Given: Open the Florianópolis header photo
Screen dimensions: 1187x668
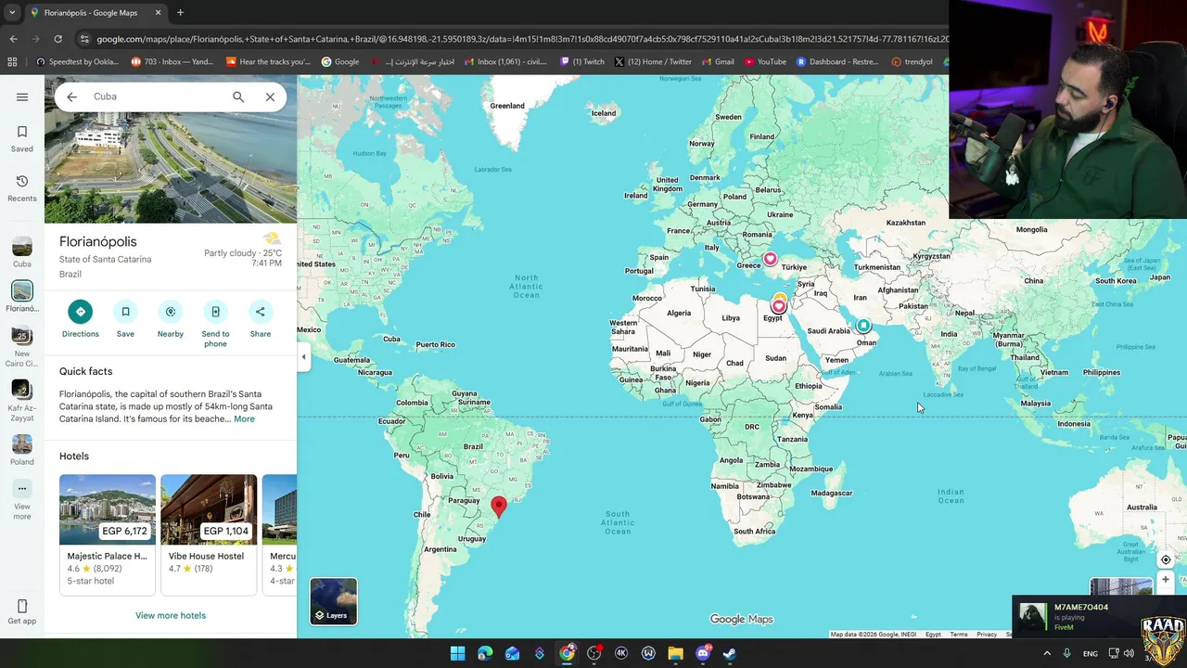Looking at the screenshot, I should pos(171,167).
